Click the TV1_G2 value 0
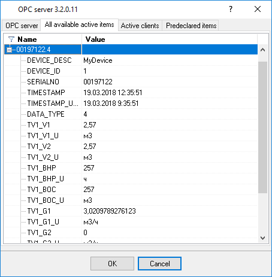 85,233
